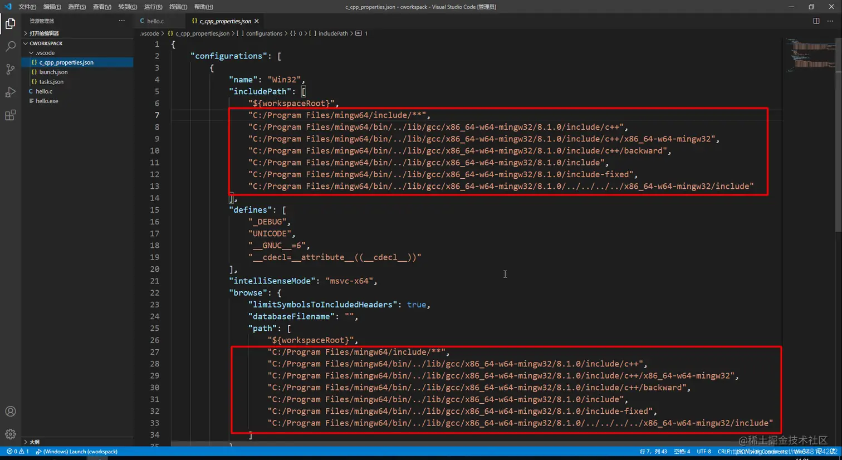
Task: Close the c_cpp_properties.json tab
Action: tap(257, 21)
